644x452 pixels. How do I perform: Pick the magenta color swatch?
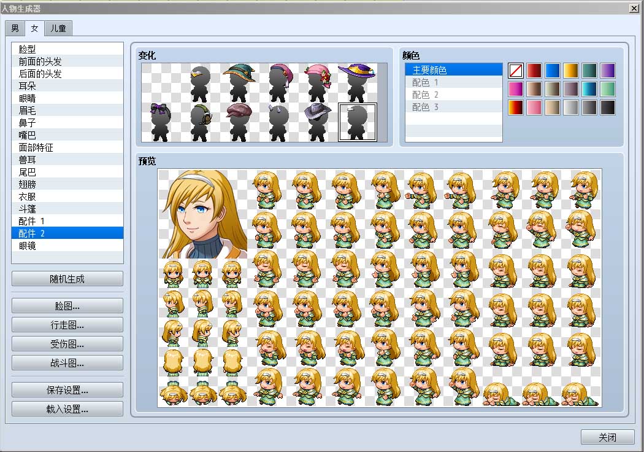(515, 89)
